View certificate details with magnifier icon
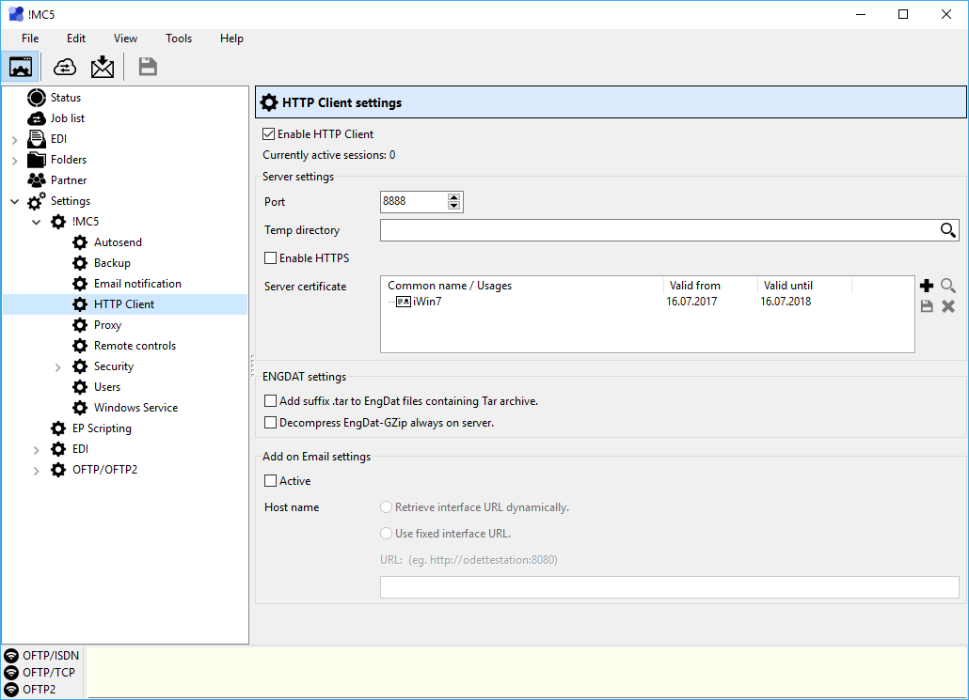 [x=948, y=286]
